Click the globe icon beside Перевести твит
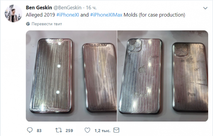The image size is (213, 136). click(28, 23)
